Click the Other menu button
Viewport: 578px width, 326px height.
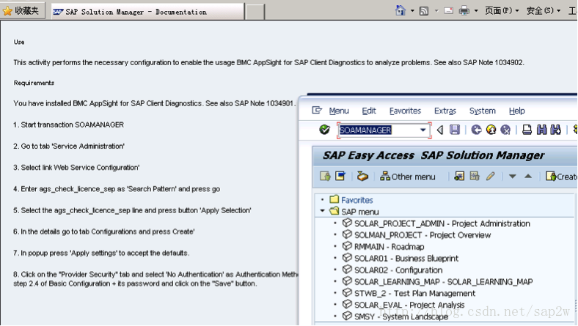coord(407,177)
